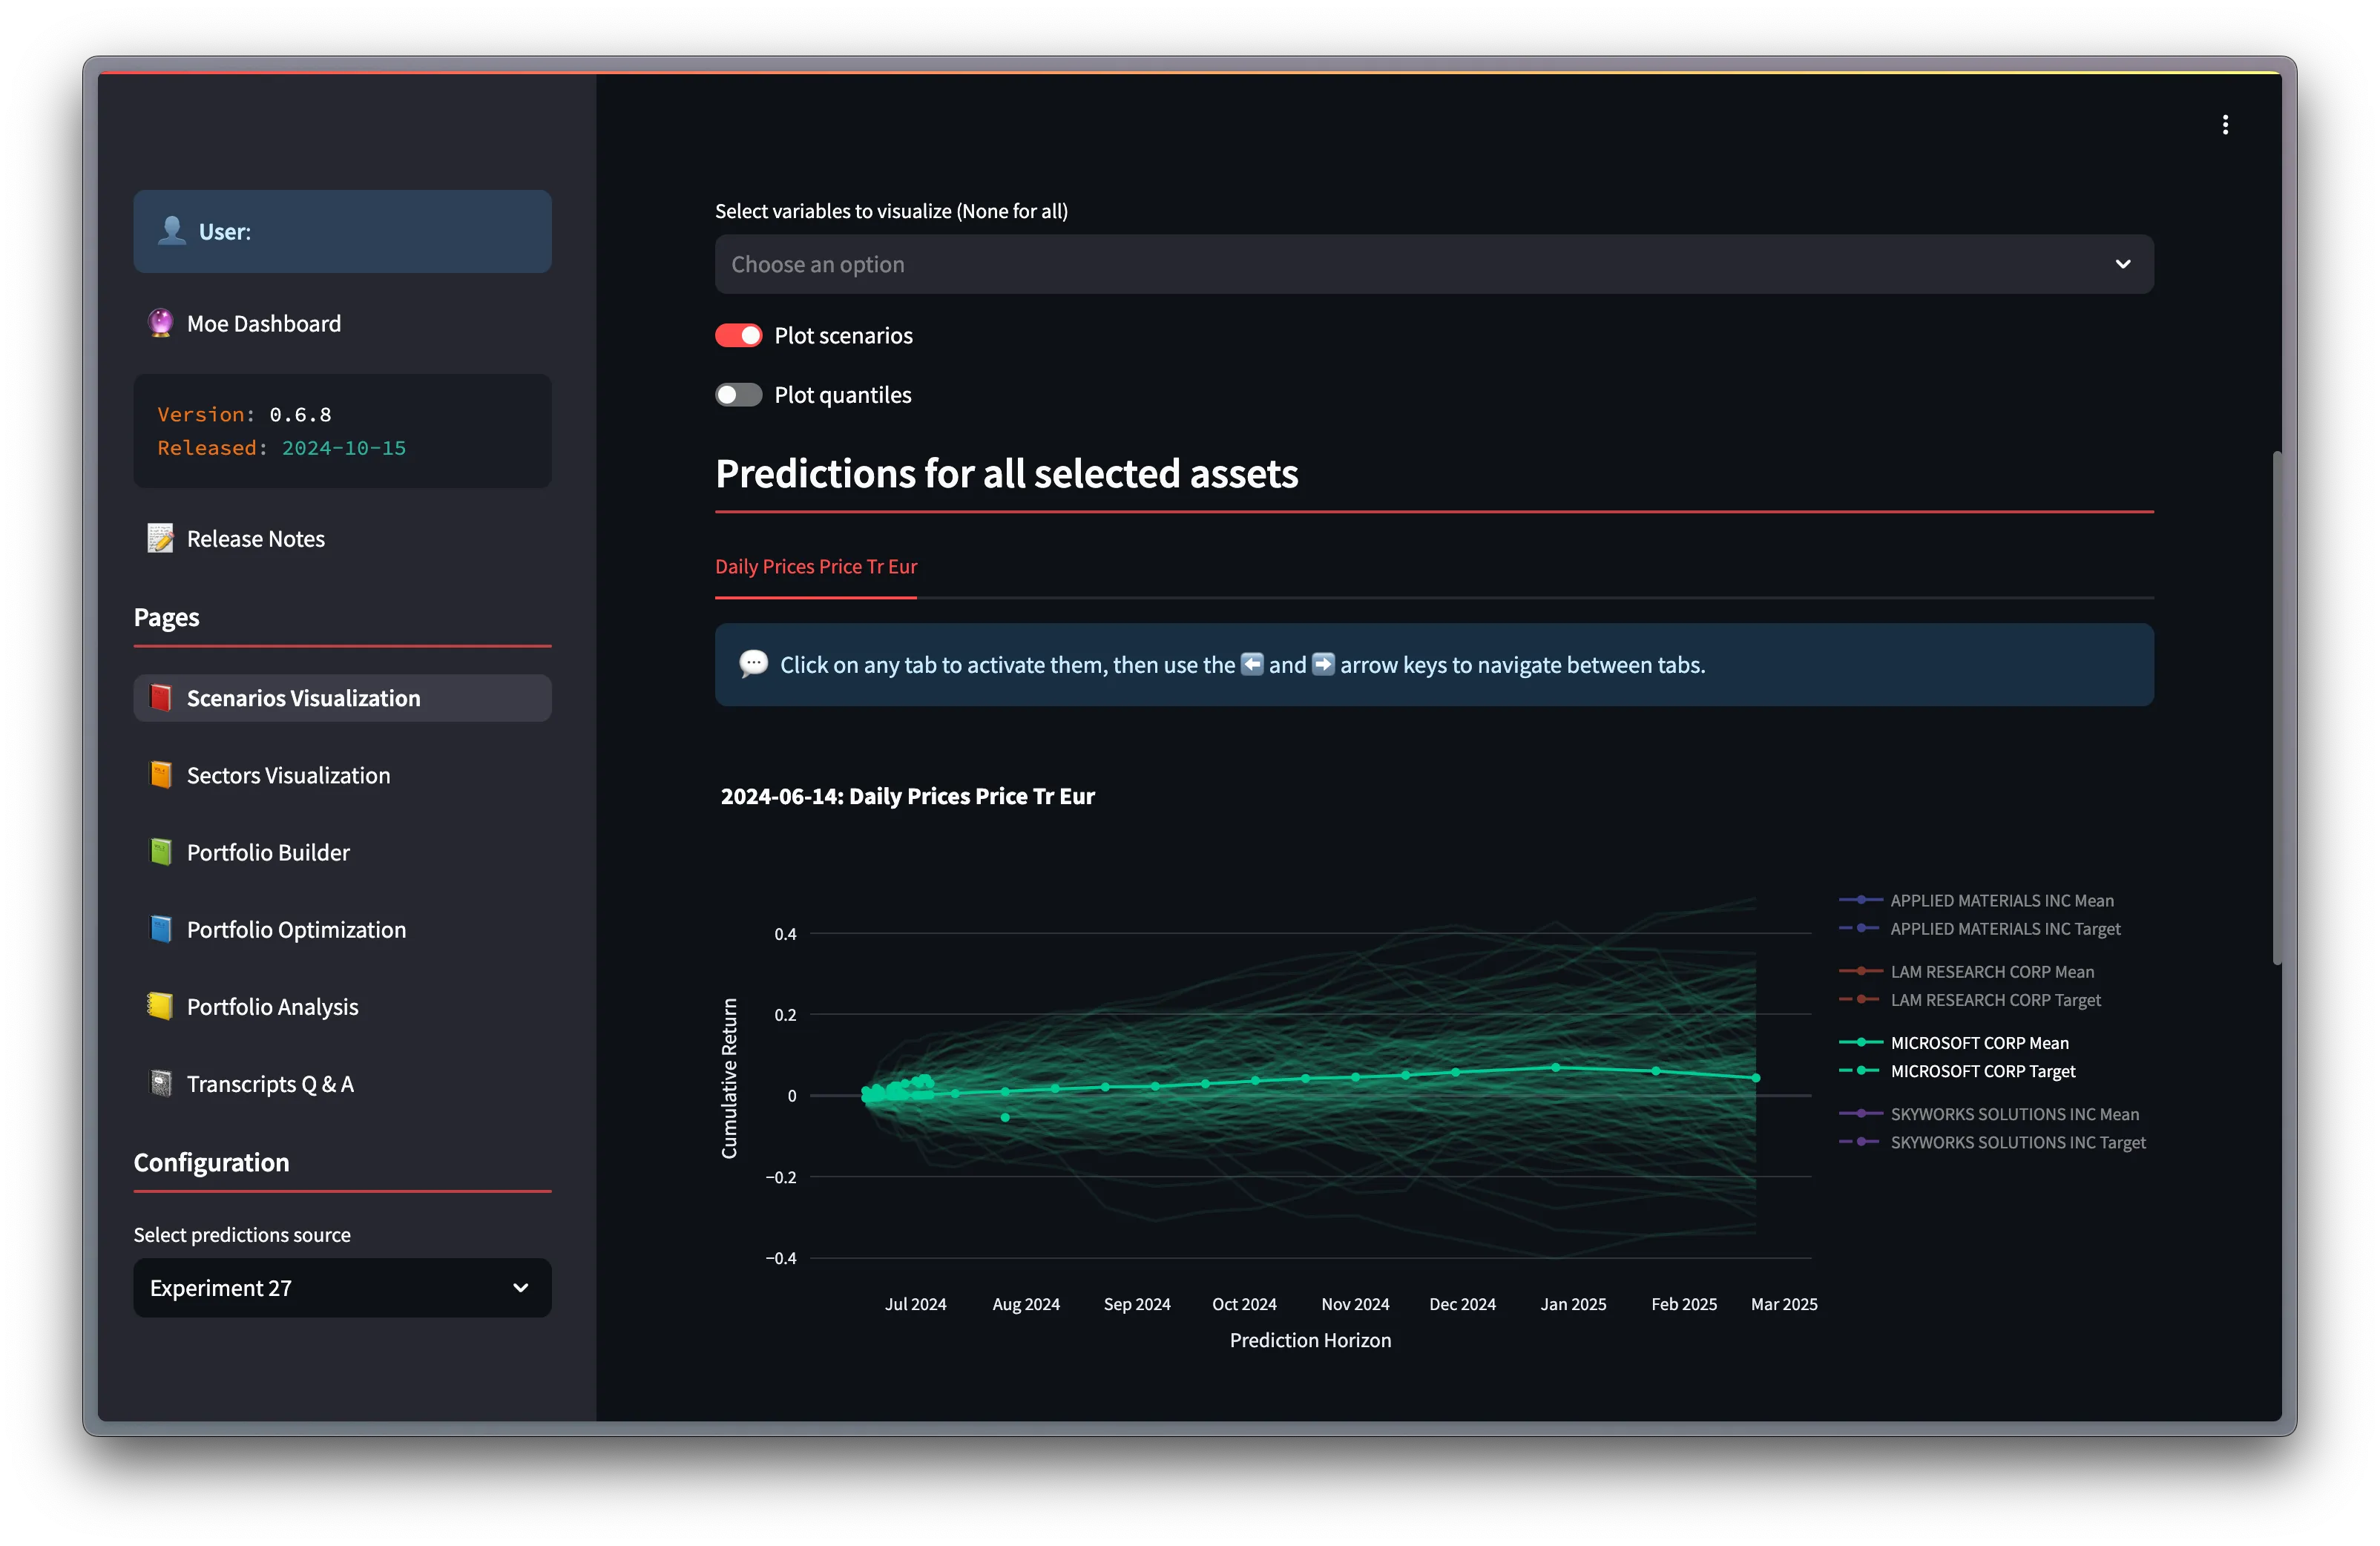Click the User info box
The height and width of the screenshot is (1546, 2380).
click(x=342, y=231)
